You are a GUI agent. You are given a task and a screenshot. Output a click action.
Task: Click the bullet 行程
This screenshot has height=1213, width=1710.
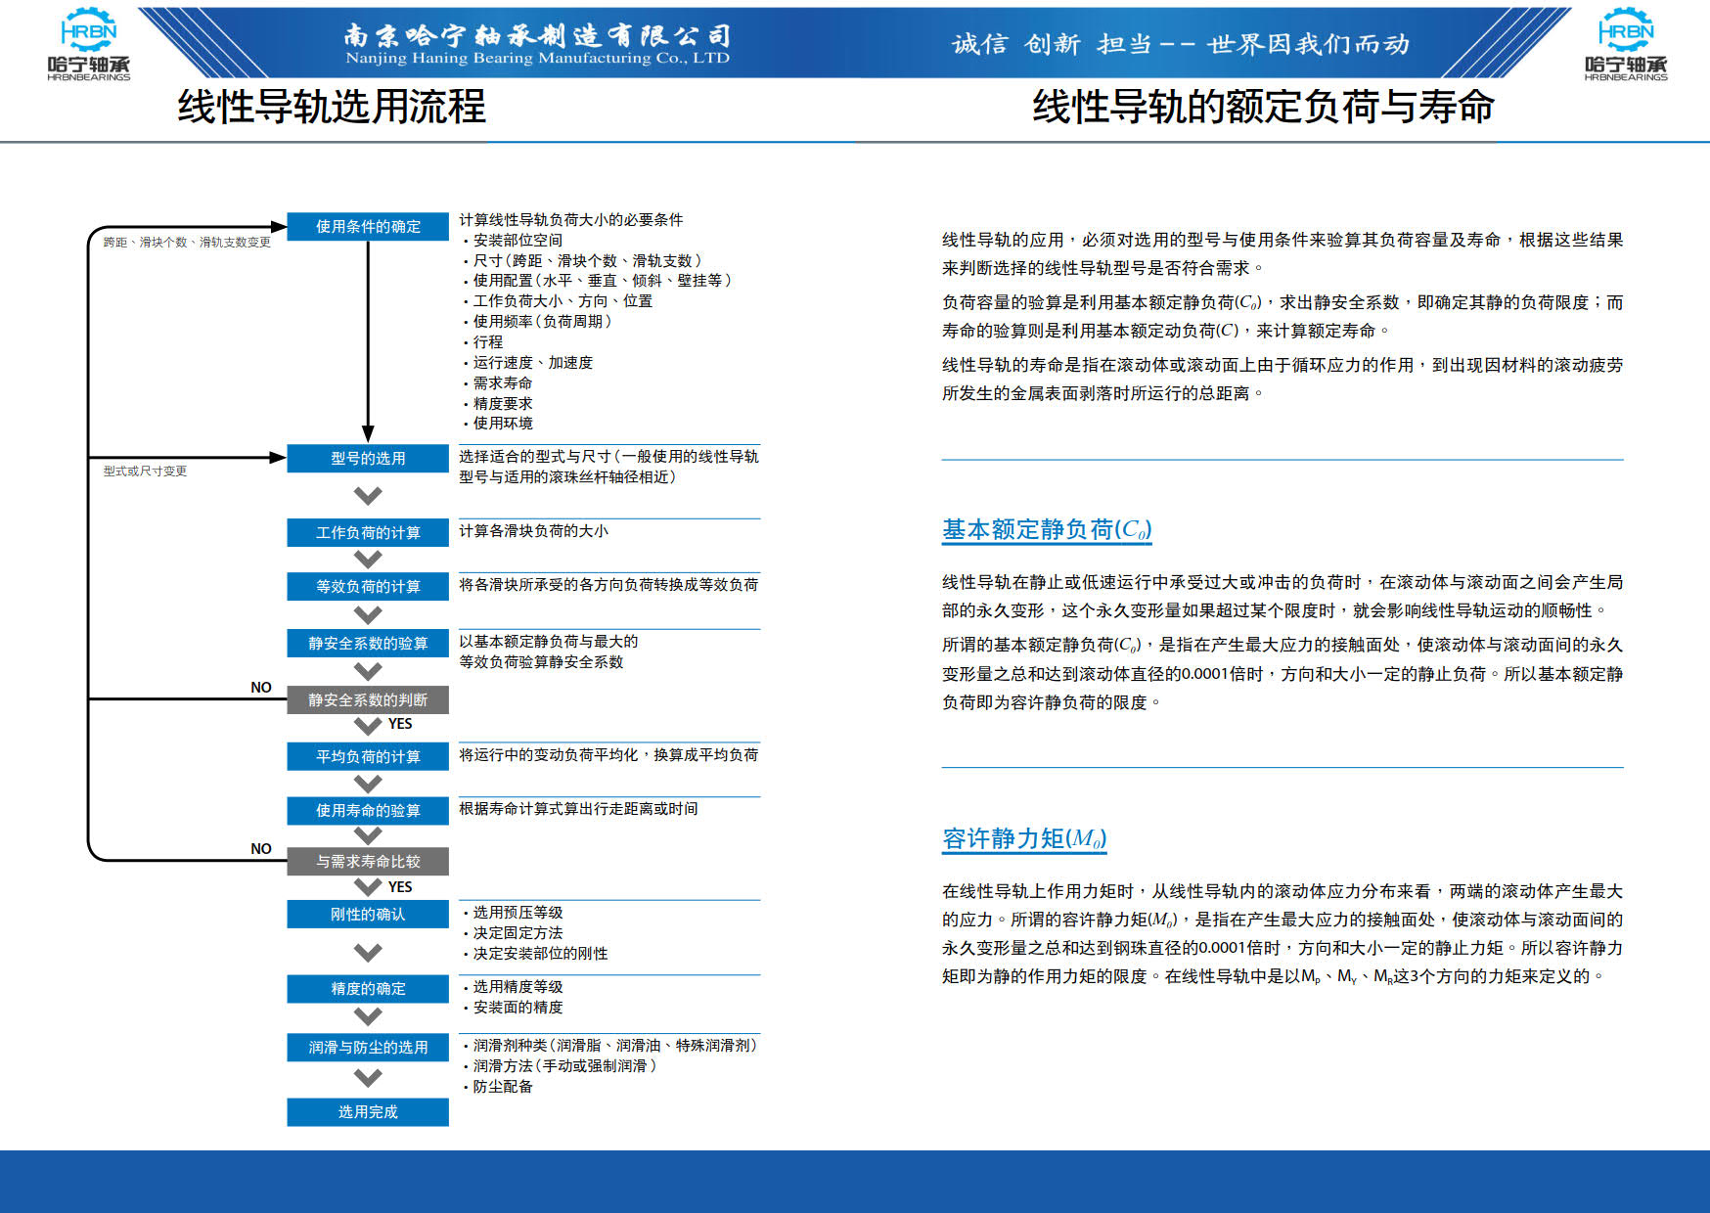coord(482,341)
